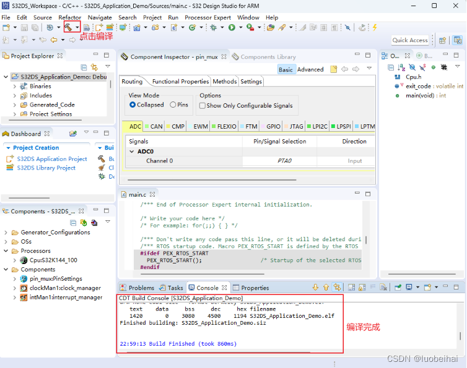Select intMan1:interrupt_manager component

click(x=66, y=297)
